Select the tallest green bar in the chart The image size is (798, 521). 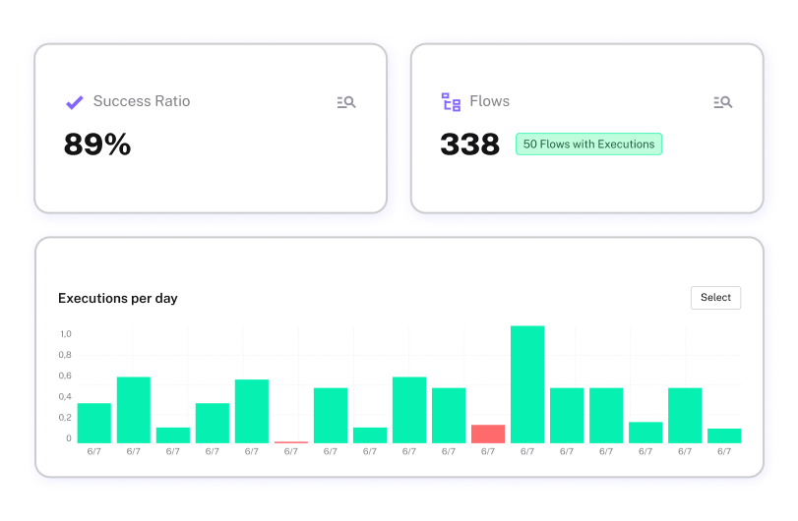(527, 384)
